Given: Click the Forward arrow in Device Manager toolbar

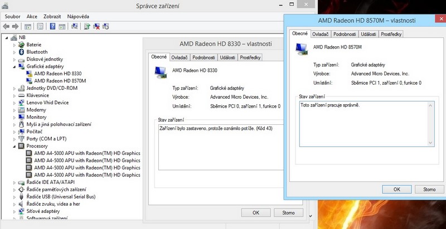Looking at the screenshot, I should (x=16, y=26).
